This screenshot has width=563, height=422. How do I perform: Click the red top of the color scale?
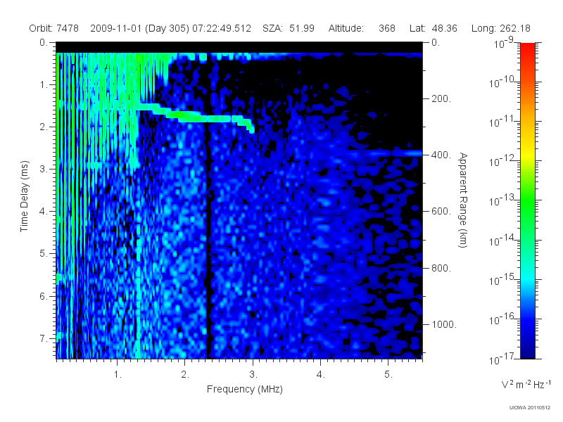coord(528,49)
